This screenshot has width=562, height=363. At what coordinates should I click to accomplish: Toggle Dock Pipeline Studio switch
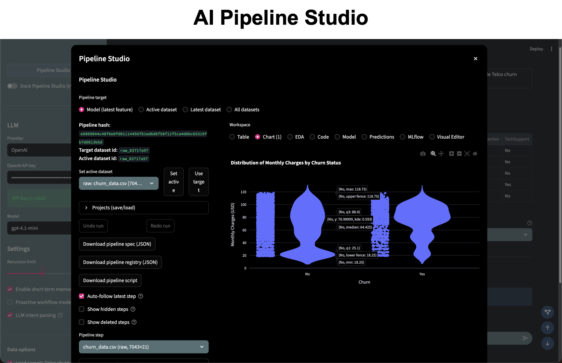click(12, 86)
